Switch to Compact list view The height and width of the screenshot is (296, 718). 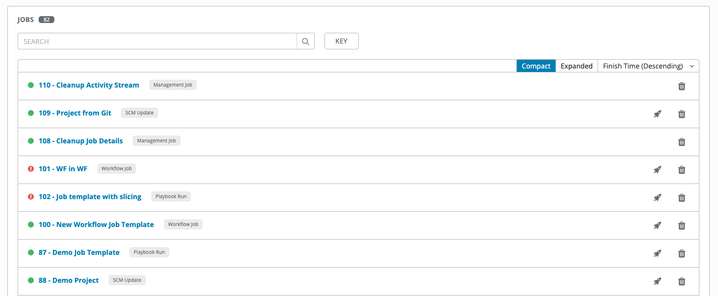tap(536, 66)
